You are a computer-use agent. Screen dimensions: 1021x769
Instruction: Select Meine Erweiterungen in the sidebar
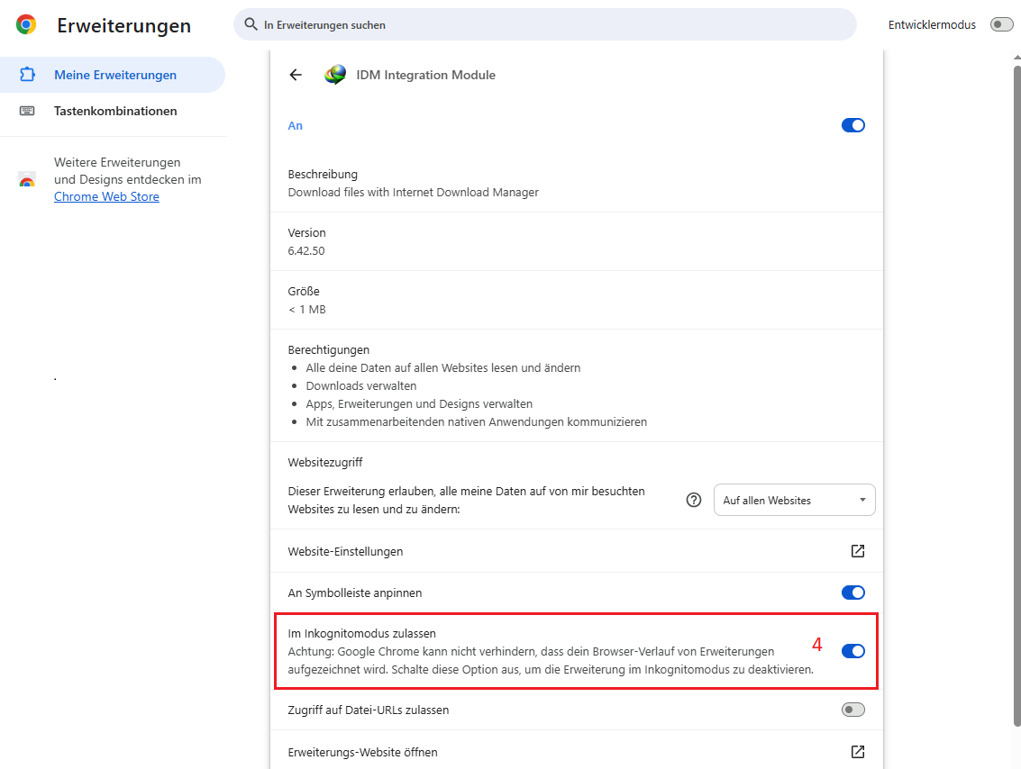pos(114,75)
